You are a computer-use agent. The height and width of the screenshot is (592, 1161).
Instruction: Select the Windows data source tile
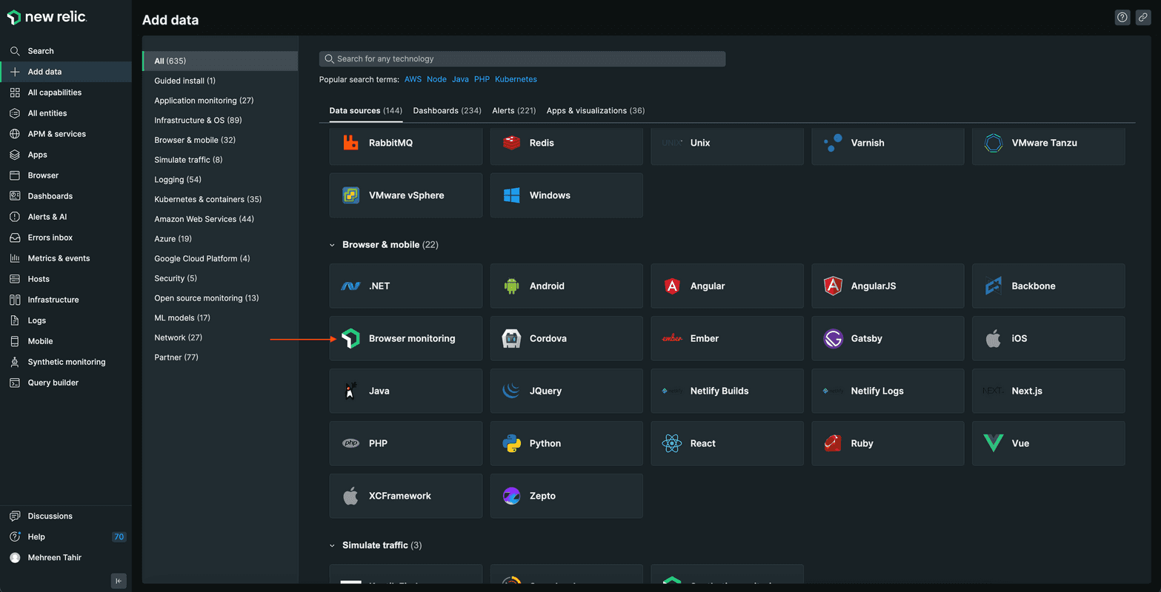566,196
